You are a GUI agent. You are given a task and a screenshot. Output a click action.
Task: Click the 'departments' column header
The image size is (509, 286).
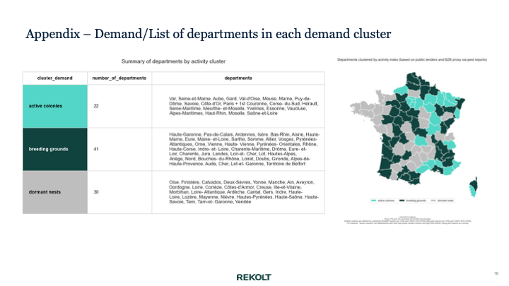(238, 78)
